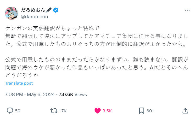The image size is (195, 118).
Task: Click the display name だろめおん
Action: pyautogui.click(x=32, y=10)
